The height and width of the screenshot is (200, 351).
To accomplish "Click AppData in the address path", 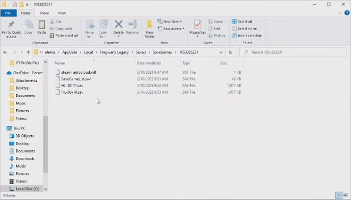I will point(69,52).
